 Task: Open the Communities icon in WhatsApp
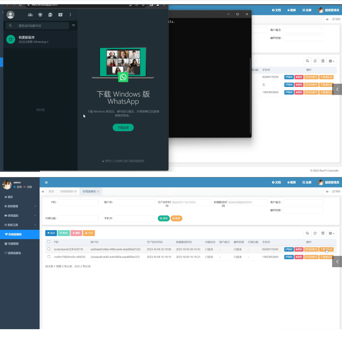(30, 15)
